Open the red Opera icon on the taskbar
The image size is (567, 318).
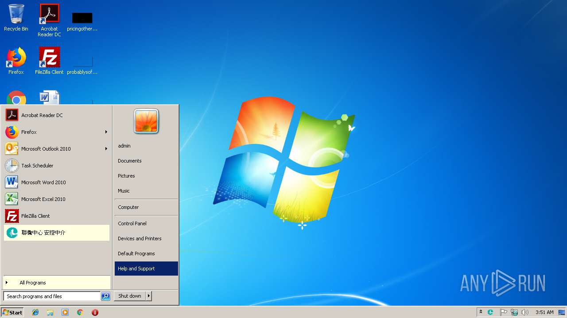point(95,312)
